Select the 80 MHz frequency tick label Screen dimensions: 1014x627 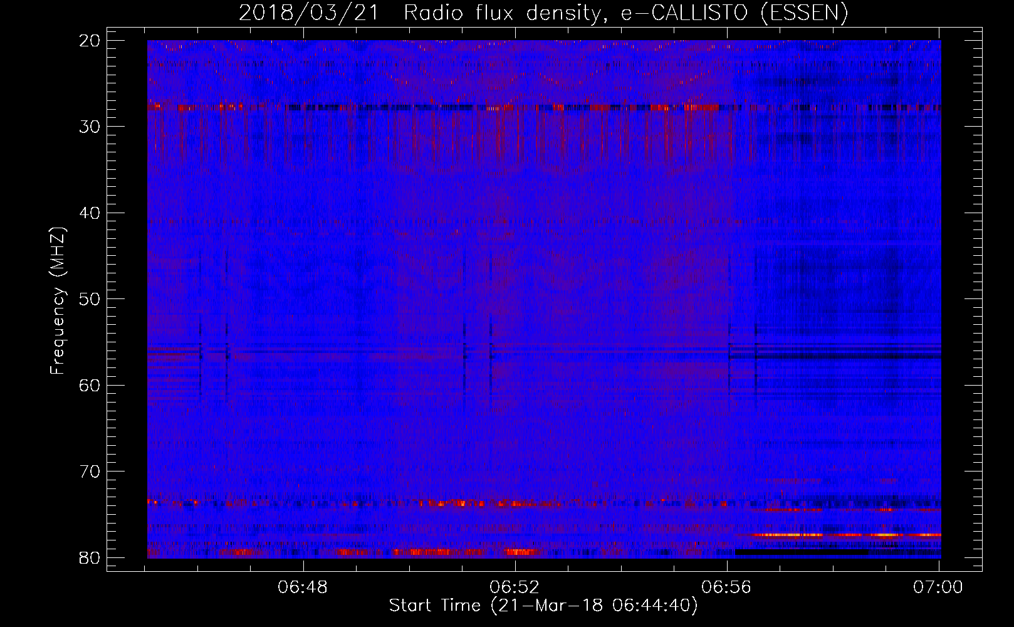(x=90, y=557)
